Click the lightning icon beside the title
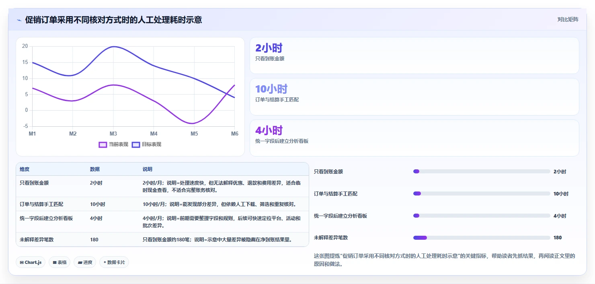Image resolution: width=595 pixels, height=284 pixels. [19, 20]
